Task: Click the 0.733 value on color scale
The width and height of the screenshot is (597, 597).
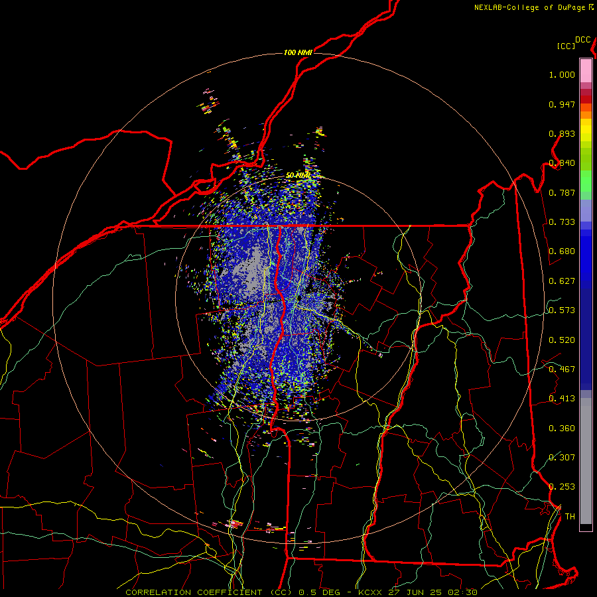Action: point(562,222)
